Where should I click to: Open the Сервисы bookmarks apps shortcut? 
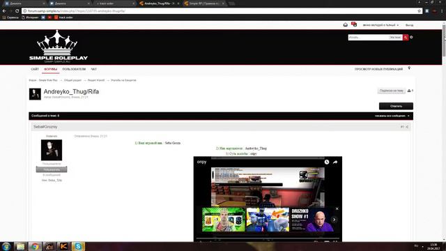click(10, 17)
